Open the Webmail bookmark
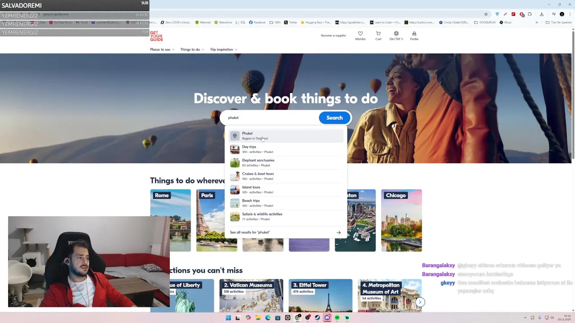Screen dimensions: 575x323 pyautogui.click(x=203, y=22)
